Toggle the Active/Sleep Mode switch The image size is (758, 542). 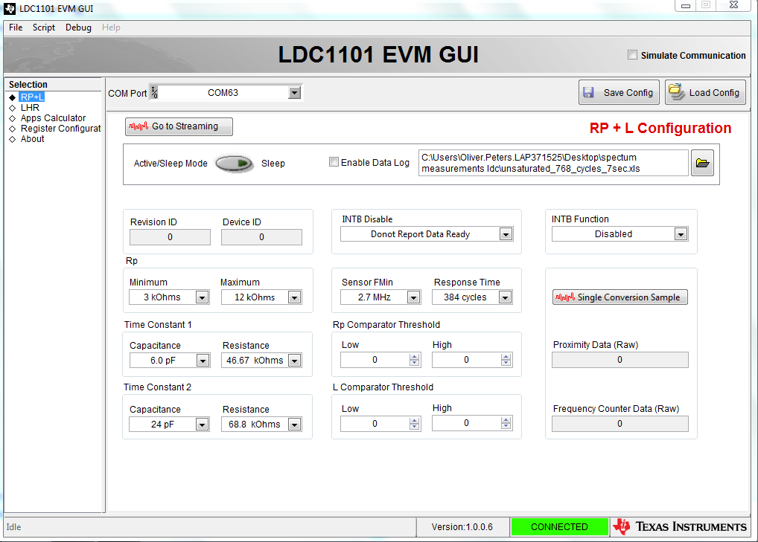tap(235, 164)
